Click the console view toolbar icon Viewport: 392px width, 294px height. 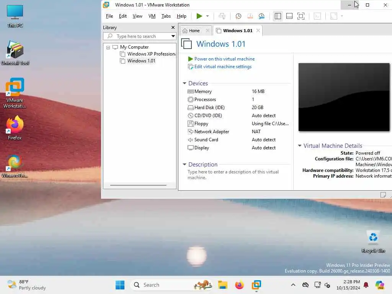click(x=317, y=16)
